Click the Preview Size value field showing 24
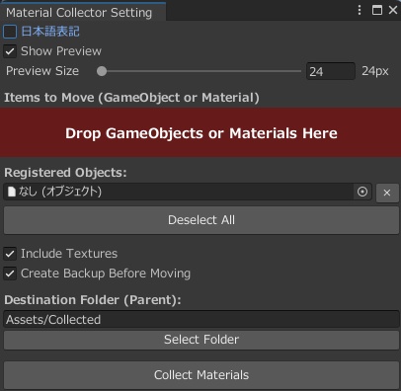The height and width of the screenshot is (391, 401). pyautogui.click(x=331, y=71)
